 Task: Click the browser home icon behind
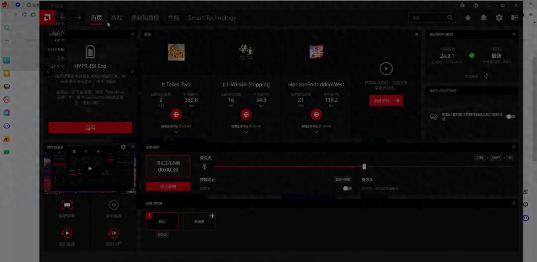pos(33,14)
